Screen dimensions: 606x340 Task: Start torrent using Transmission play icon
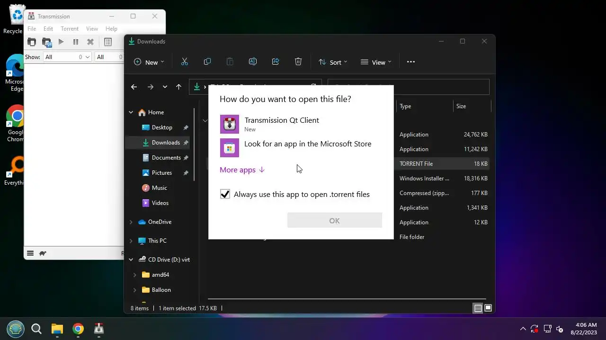click(61, 42)
